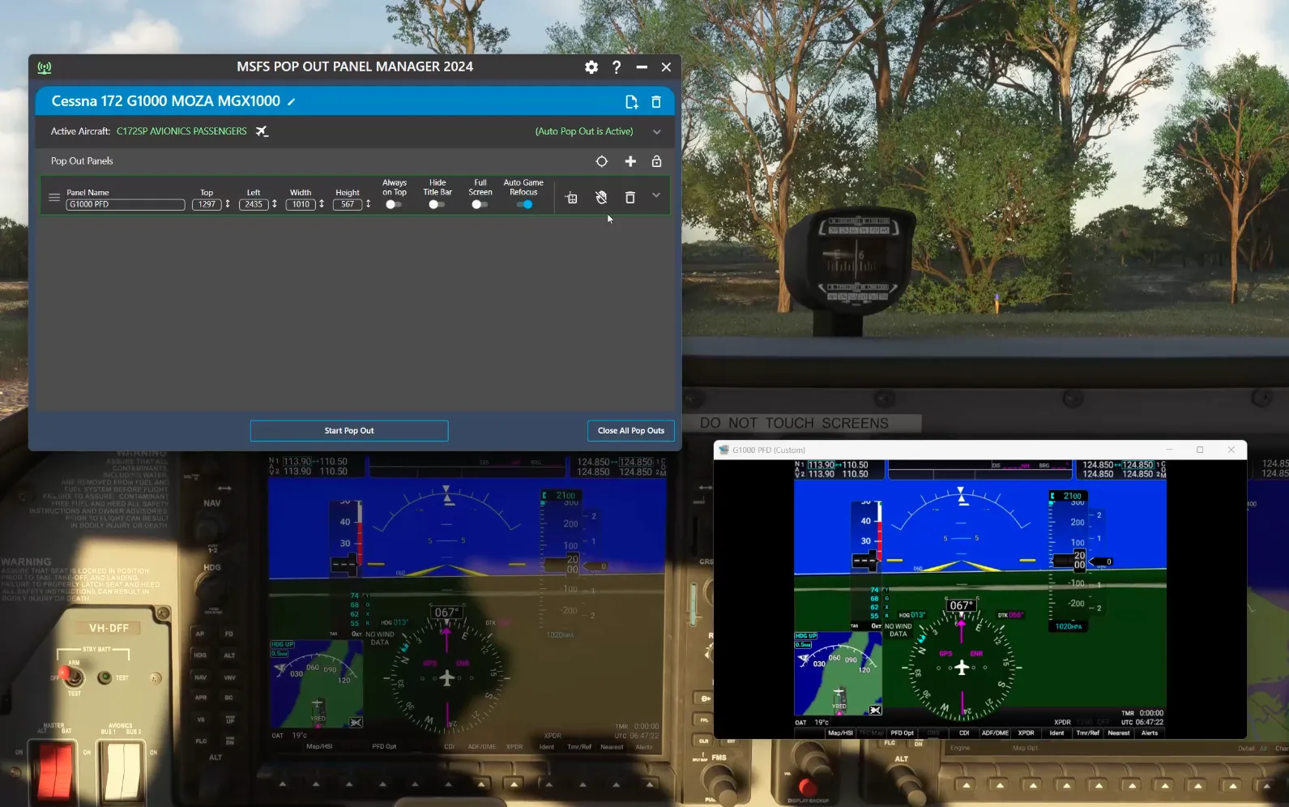The height and width of the screenshot is (807, 1289).
Task: Delete the G1000 PFD panel row
Action: pos(630,197)
